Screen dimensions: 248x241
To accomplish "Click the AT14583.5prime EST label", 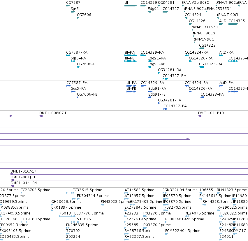I will [x=139, y=190].
